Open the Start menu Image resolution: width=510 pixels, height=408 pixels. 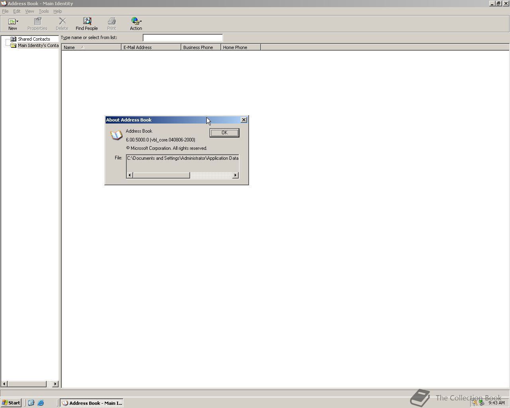coord(11,403)
